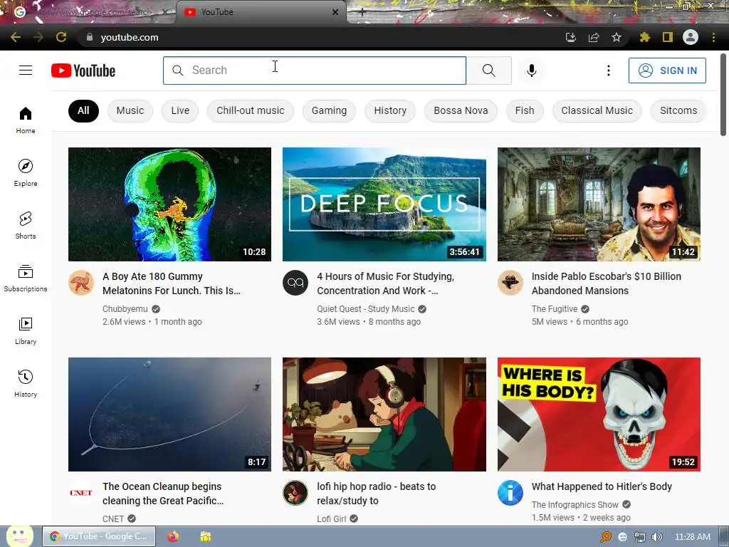Open History in the sidebar

pyautogui.click(x=26, y=383)
